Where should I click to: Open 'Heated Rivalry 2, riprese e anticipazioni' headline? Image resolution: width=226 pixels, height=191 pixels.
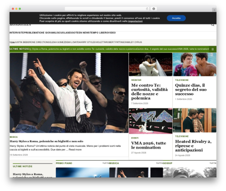[193, 146]
